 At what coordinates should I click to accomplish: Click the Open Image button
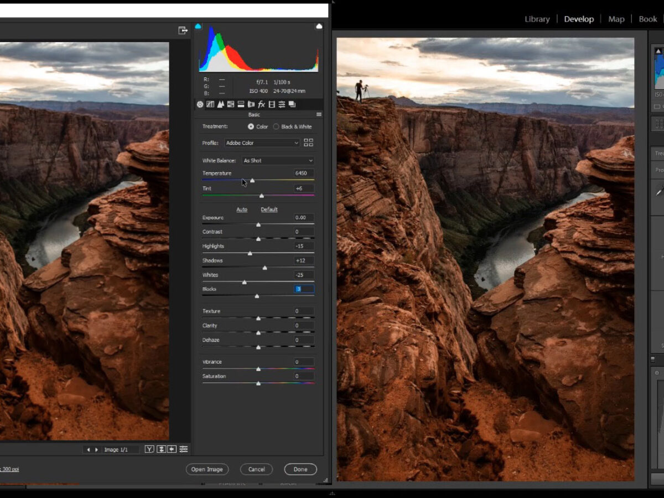tap(207, 469)
